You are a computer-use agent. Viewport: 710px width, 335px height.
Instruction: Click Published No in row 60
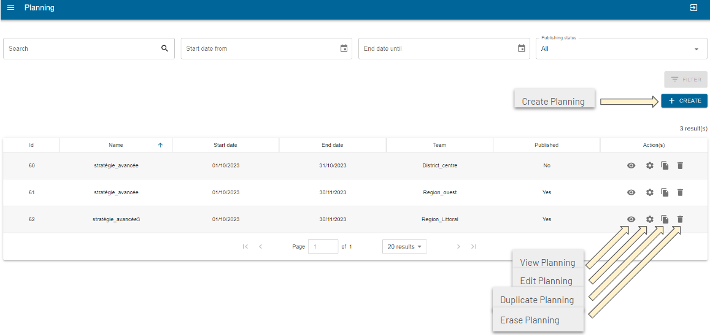click(547, 165)
